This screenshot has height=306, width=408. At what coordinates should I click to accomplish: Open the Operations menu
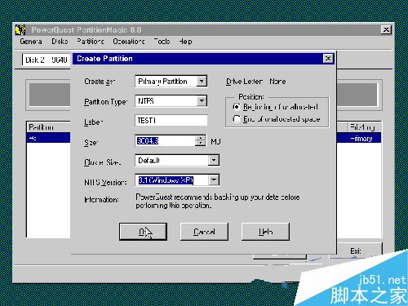click(129, 42)
